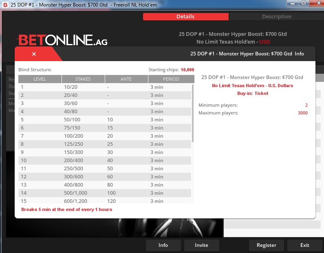The height and width of the screenshot is (253, 324).
Task: Click the popup title ending with Info
Action: pyautogui.click(x=247, y=54)
